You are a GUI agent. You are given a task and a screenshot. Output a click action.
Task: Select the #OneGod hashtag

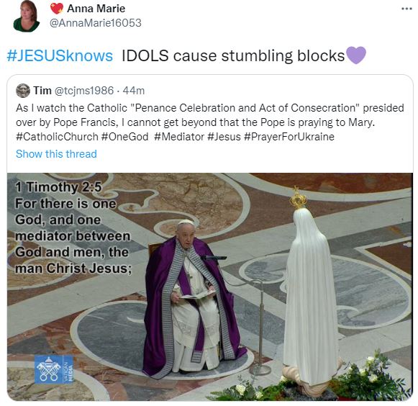click(124, 137)
